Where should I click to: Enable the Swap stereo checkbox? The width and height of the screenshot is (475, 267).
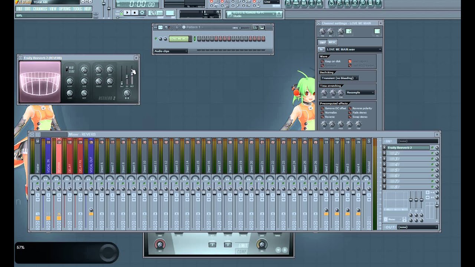350,117
